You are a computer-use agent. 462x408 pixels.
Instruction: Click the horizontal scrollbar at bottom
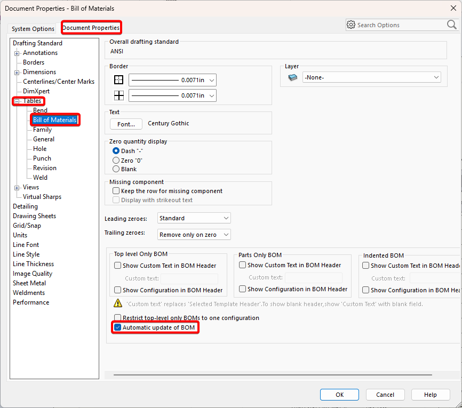click(273, 375)
